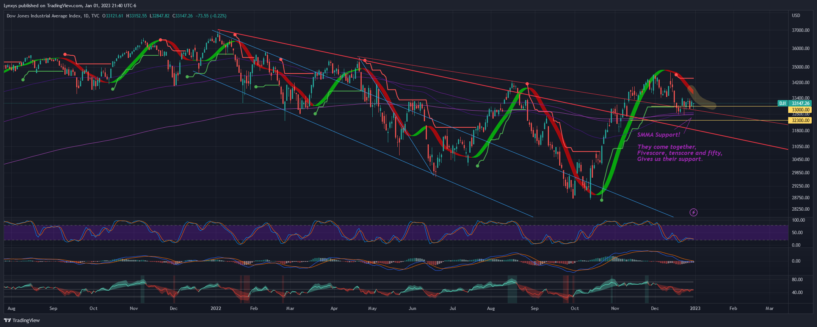
Task: Click the current price label 33147.26 on axis
Action: click(801, 103)
